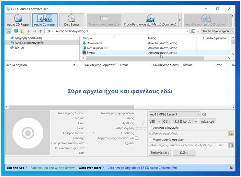Go forward with the right arrow
Image resolution: width=241 pixels, height=177 pixels.
[x=35, y=31]
